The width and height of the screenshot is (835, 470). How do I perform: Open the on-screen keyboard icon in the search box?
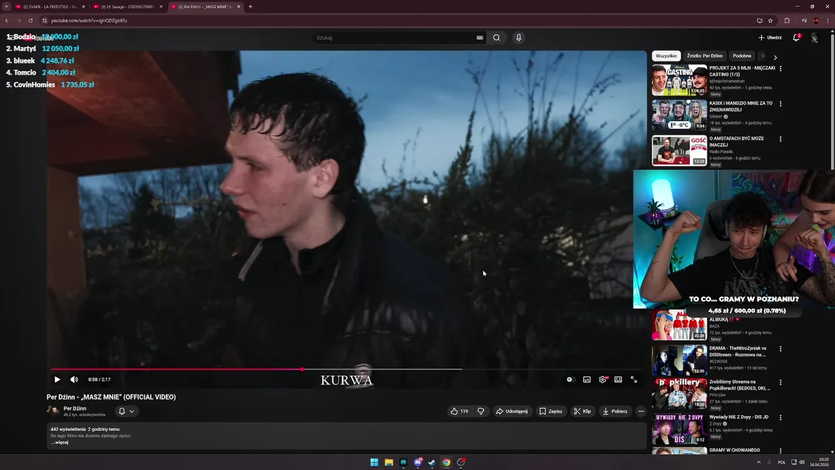point(479,38)
